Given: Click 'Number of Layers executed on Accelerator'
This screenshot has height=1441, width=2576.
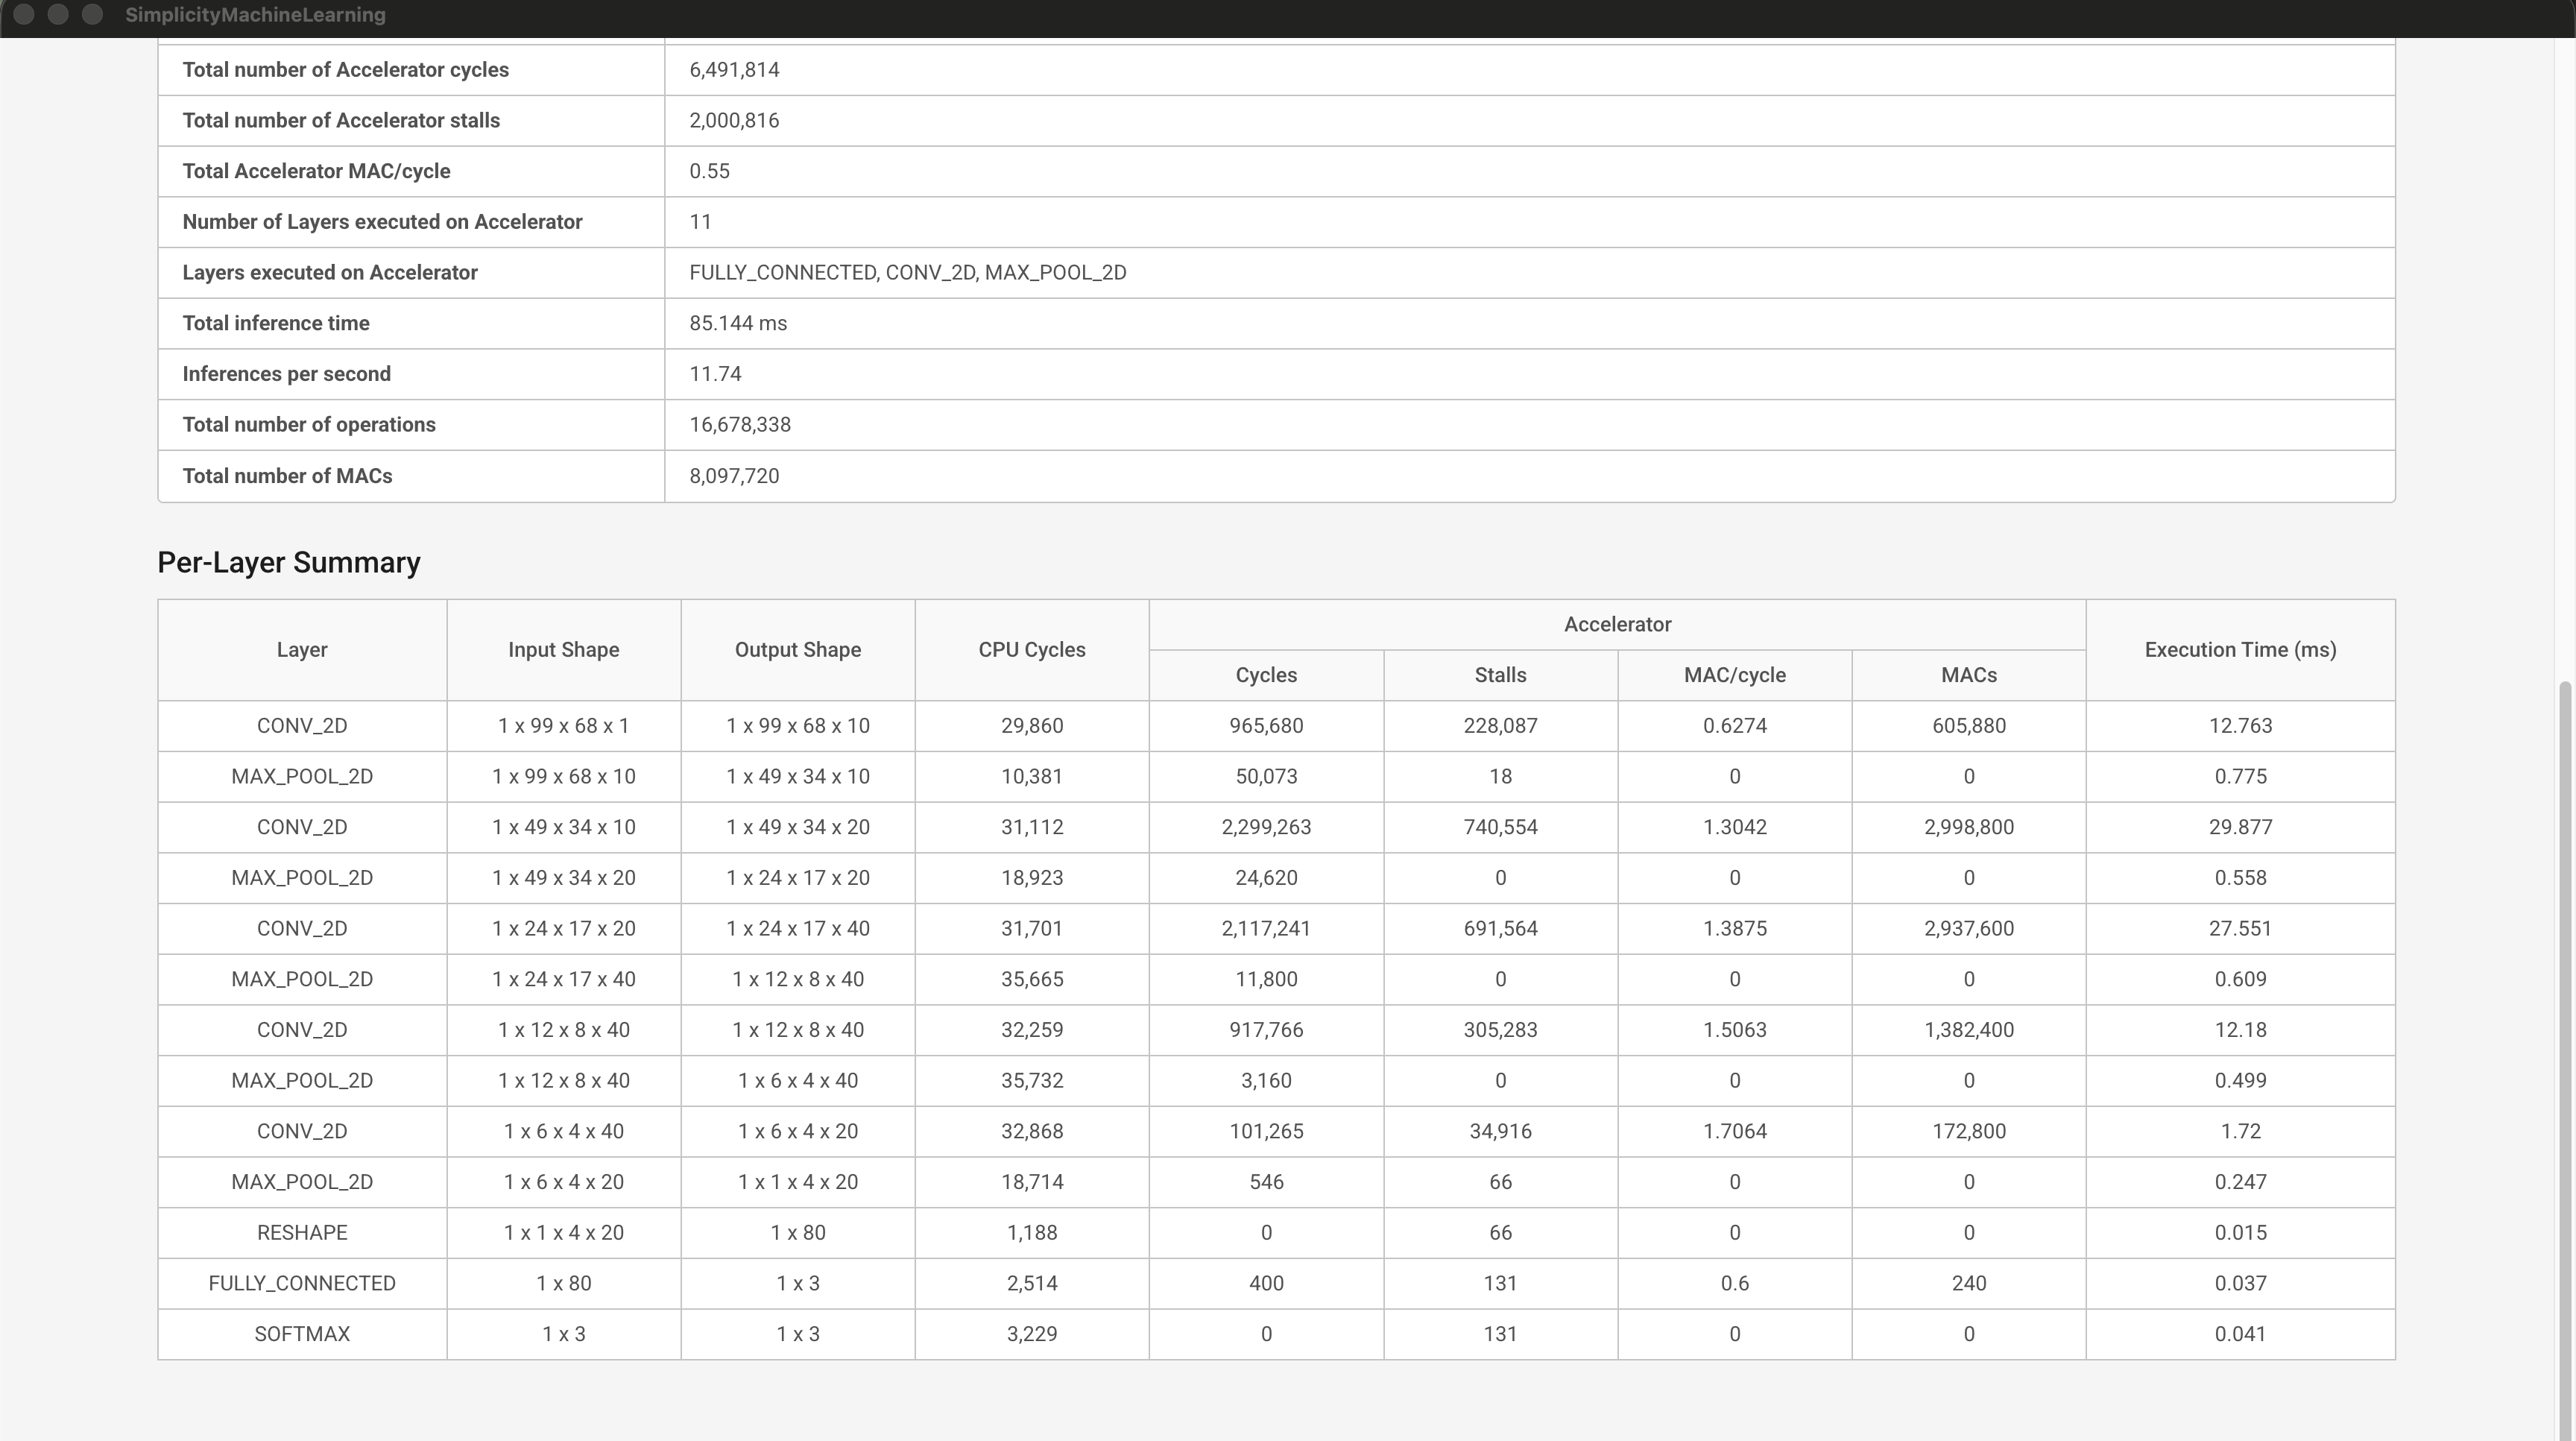Looking at the screenshot, I should click(382, 222).
